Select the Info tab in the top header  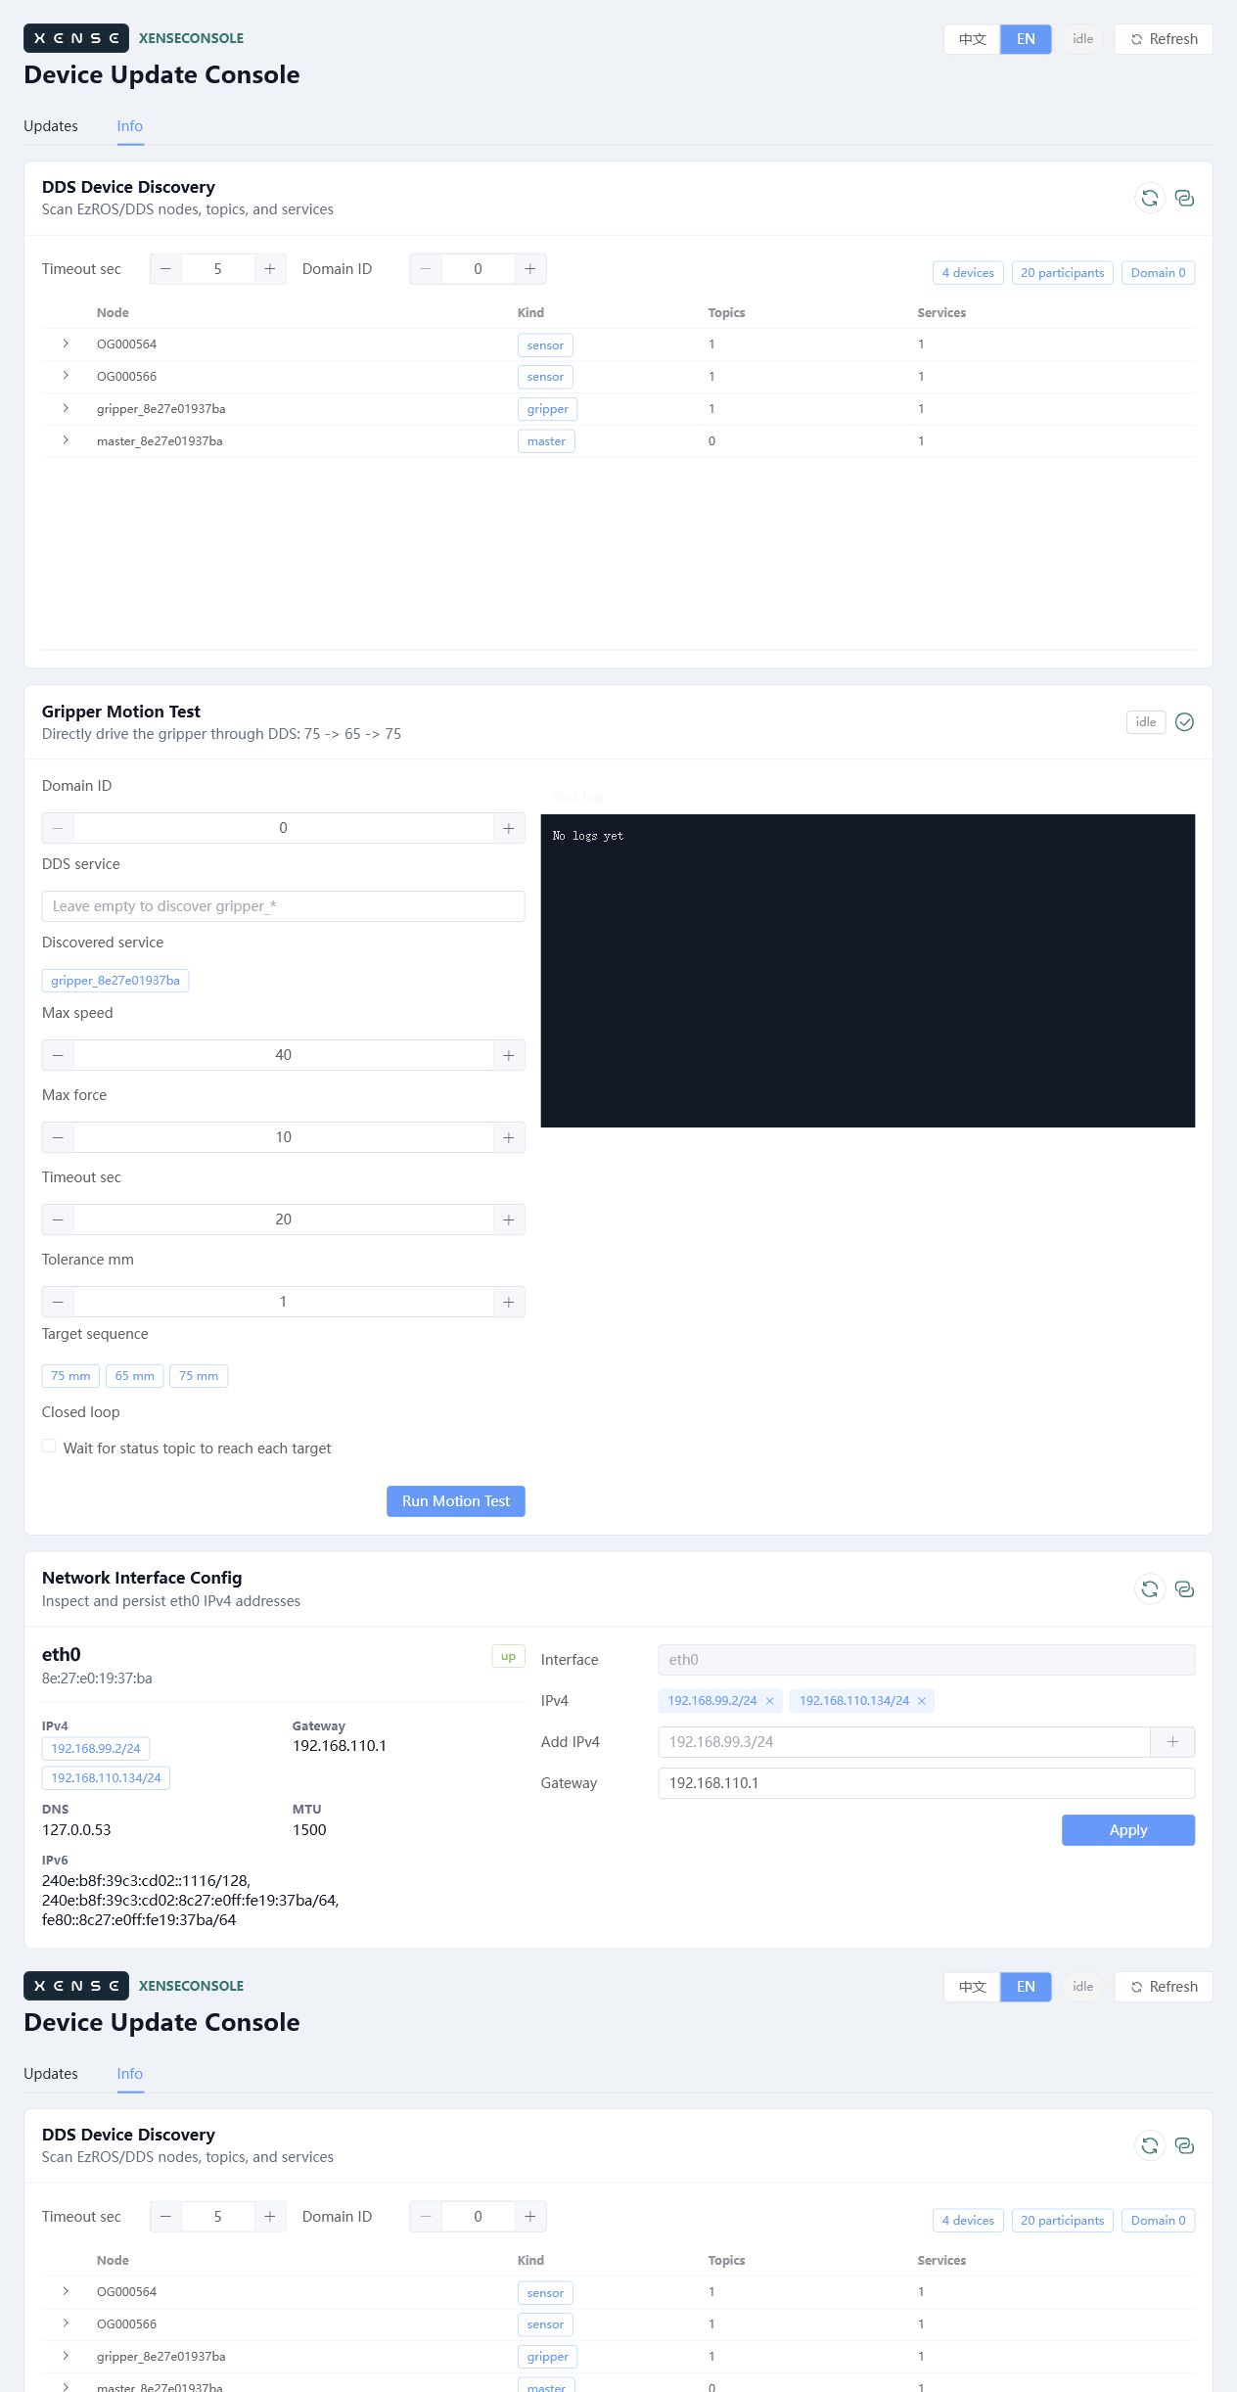click(x=130, y=126)
